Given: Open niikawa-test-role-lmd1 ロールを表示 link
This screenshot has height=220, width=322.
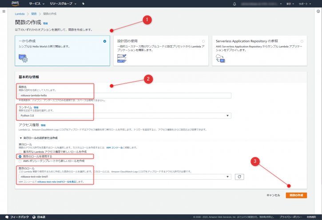Looking at the screenshot, I should [x=56, y=182].
